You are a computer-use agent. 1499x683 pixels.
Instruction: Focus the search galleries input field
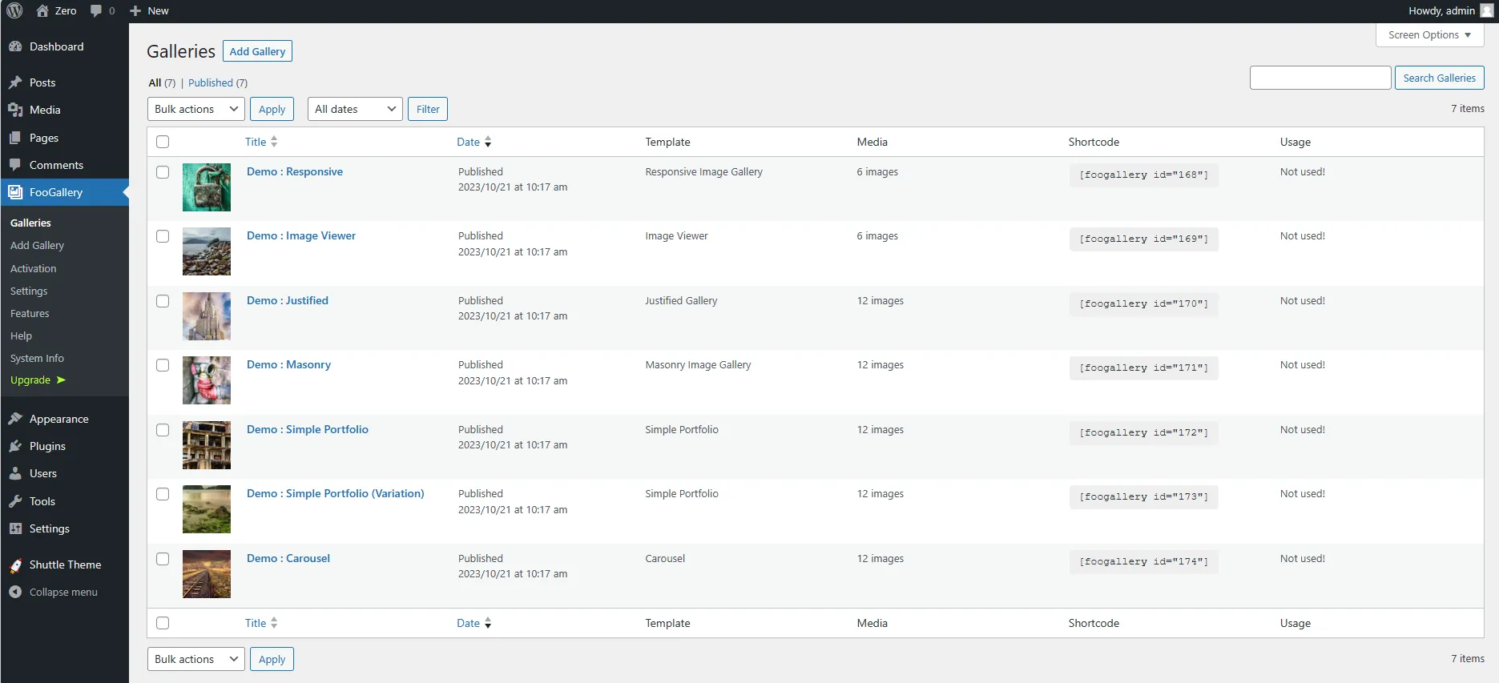pyautogui.click(x=1320, y=78)
